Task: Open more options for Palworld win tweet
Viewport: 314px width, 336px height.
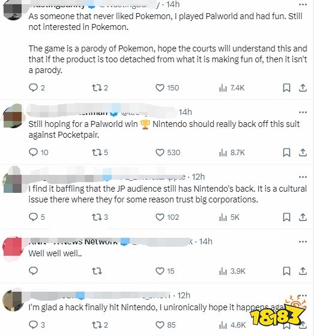Action: pyautogui.click(x=303, y=112)
